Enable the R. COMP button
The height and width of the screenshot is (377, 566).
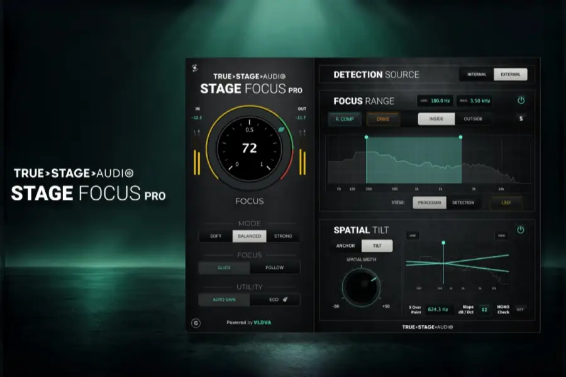click(345, 119)
